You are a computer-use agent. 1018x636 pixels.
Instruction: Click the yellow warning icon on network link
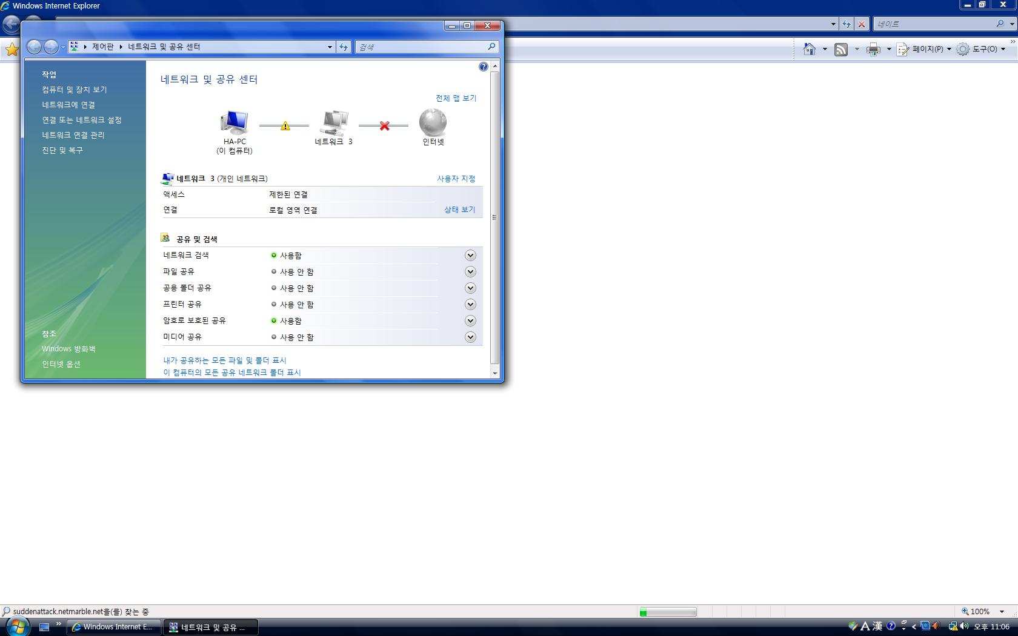tap(285, 126)
